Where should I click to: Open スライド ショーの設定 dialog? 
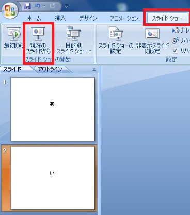(x=116, y=40)
